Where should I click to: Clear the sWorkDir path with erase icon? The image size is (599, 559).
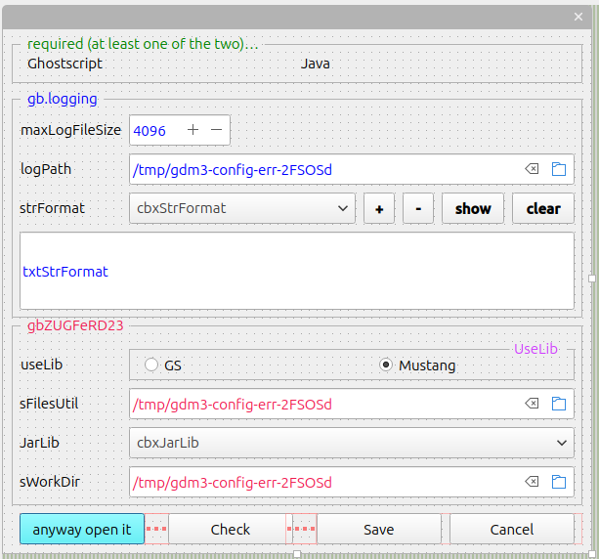pyautogui.click(x=532, y=482)
